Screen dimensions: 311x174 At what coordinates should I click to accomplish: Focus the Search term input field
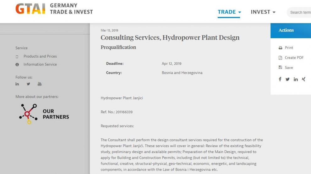coord(300,13)
